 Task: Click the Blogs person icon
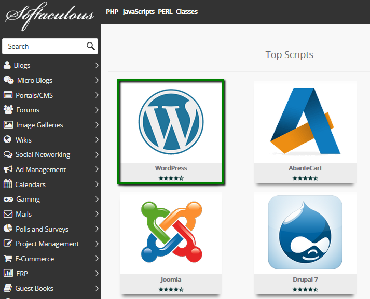pos(7,65)
